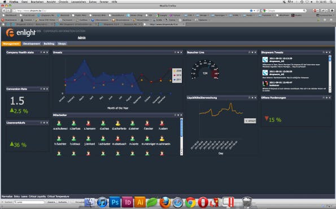The image size is (336, 209).
Task: Toggle the 2010 series in Umsatz legend
Action: pos(177,75)
